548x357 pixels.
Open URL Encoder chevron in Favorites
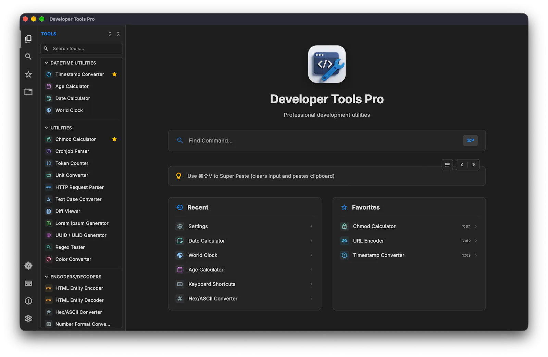(x=476, y=241)
